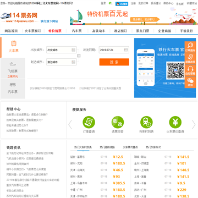Open 订单查询 green order inquiry icon
Viewport: 198px width, 198px height.
click(x=89, y=122)
